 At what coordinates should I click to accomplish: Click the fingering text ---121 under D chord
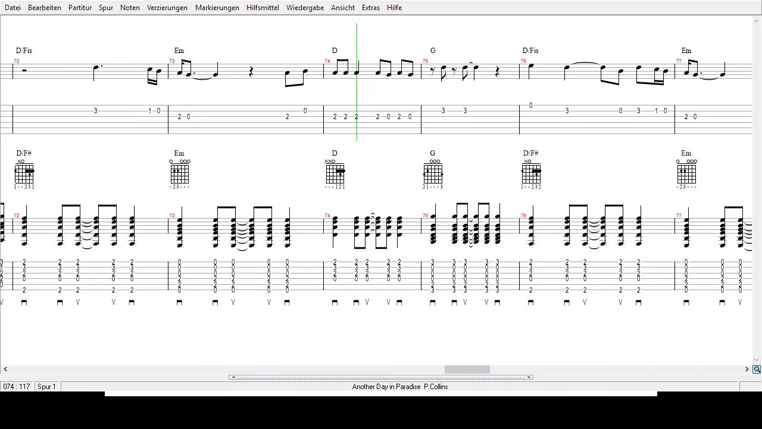(x=335, y=187)
